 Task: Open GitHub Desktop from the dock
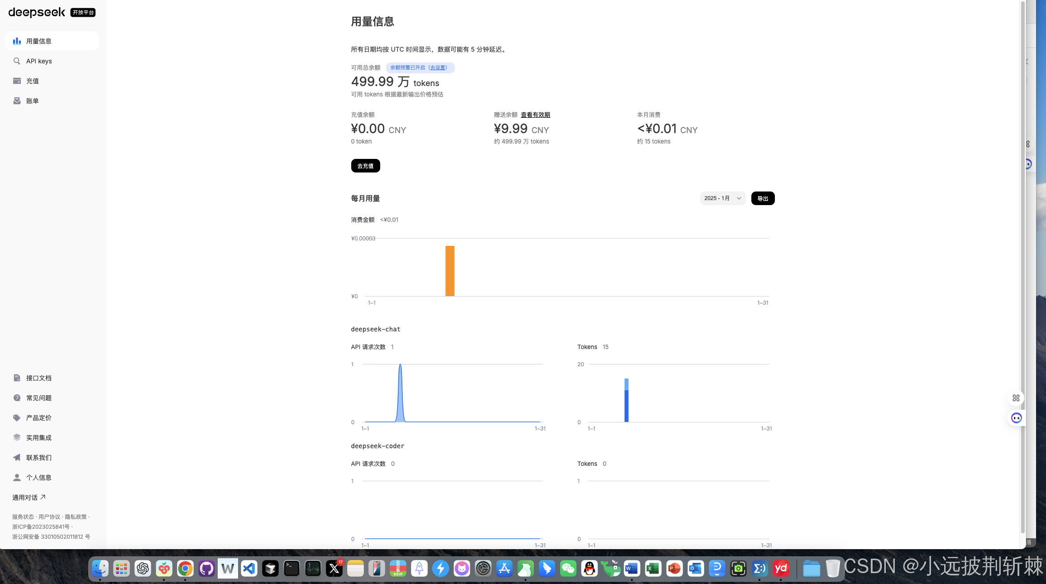click(206, 569)
